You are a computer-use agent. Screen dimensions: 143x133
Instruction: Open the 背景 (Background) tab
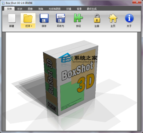[79, 9]
